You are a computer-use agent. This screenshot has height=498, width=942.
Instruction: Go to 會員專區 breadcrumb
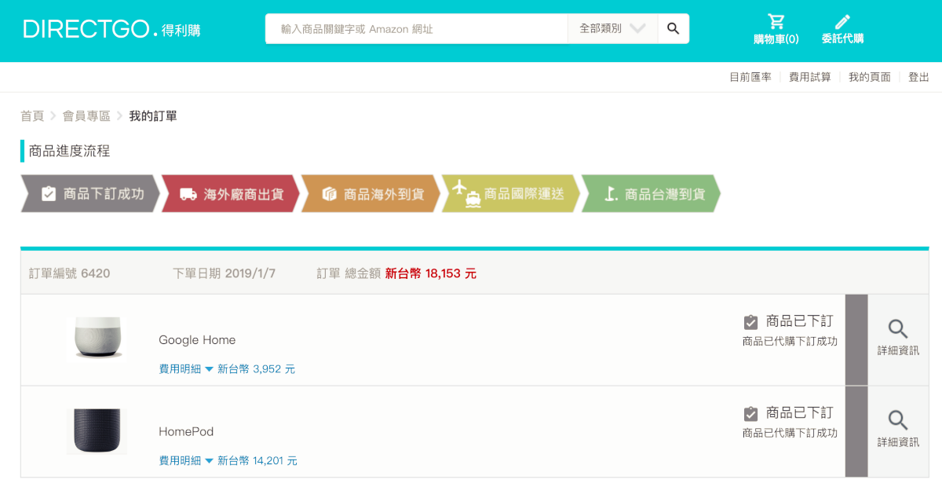(x=86, y=116)
